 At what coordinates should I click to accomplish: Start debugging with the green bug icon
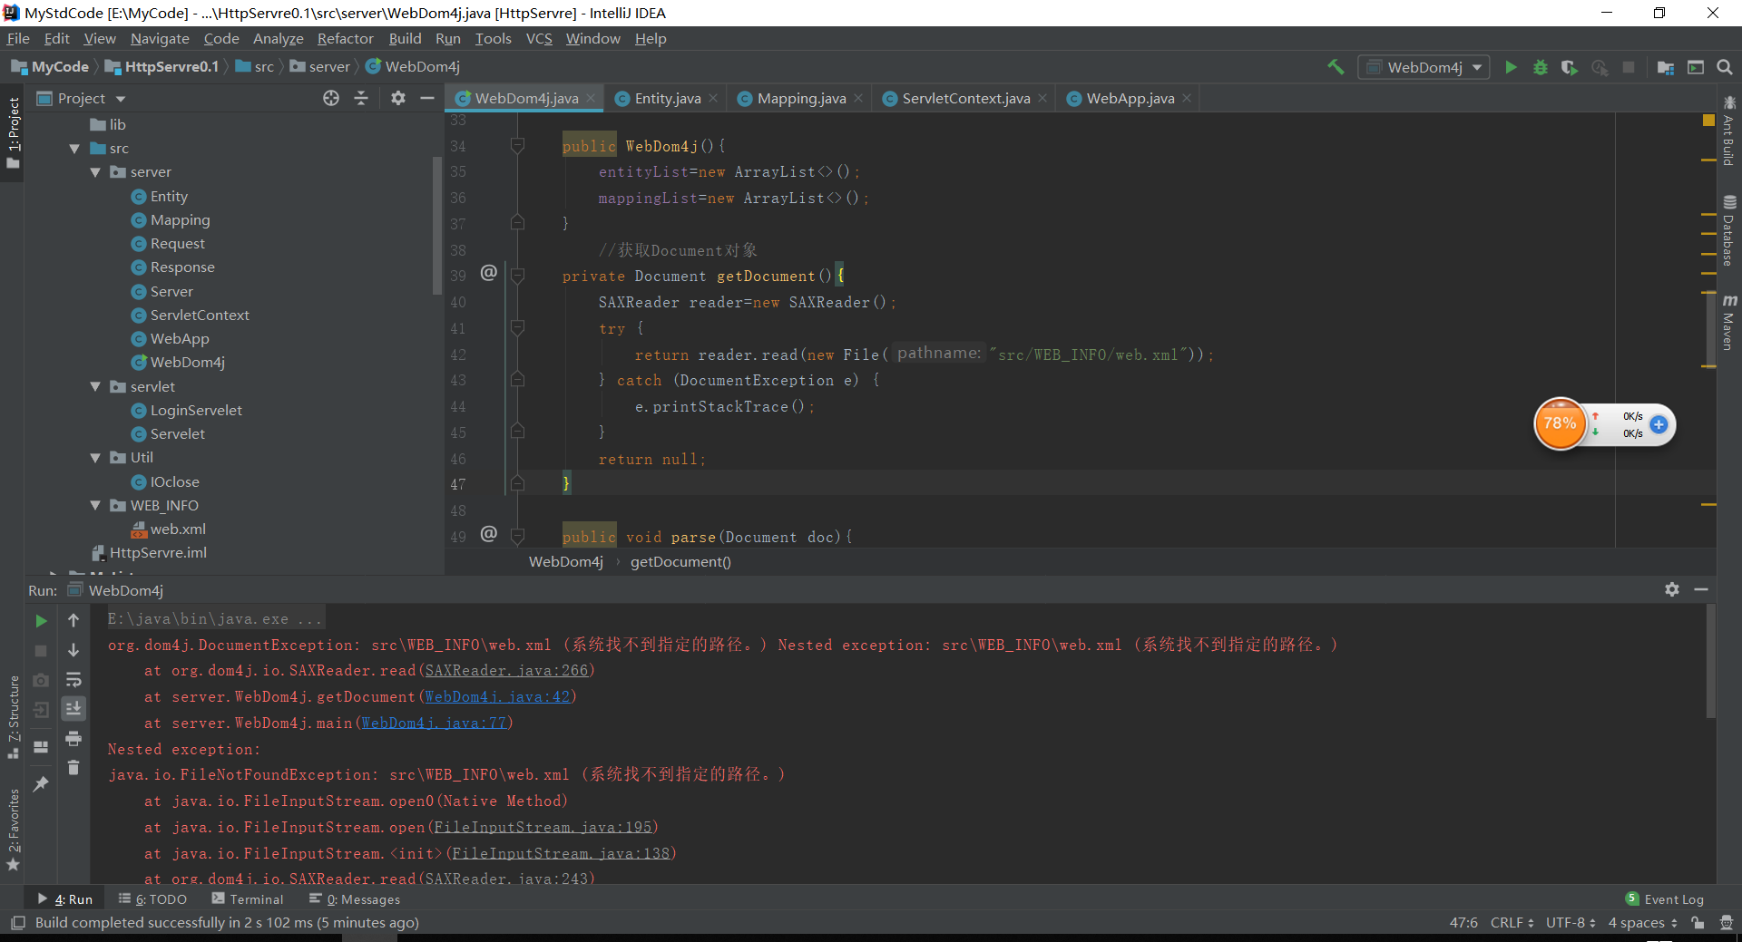1540,67
